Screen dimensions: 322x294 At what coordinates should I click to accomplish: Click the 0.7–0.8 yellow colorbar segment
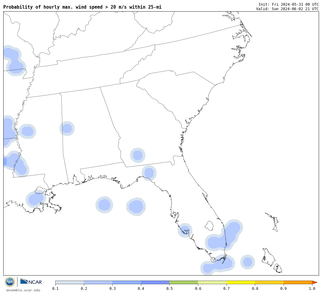[241, 282]
